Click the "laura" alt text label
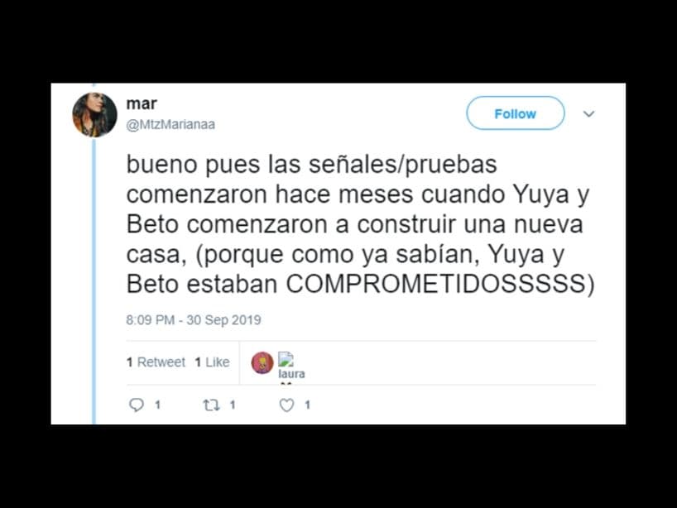The image size is (677, 508). click(x=291, y=374)
